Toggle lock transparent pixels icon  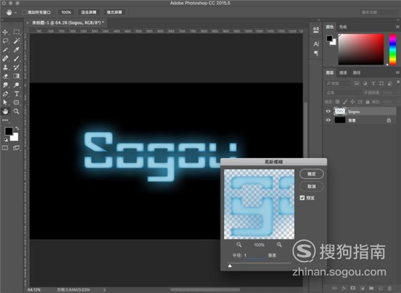337,102
